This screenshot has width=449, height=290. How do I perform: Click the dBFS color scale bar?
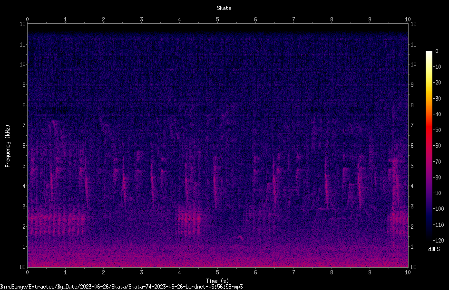click(x=429, y=145)
